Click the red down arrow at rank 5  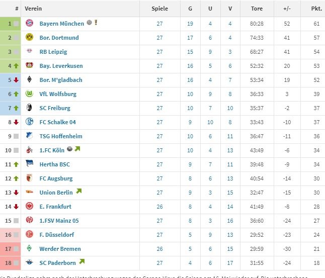[x=16, y=80]
